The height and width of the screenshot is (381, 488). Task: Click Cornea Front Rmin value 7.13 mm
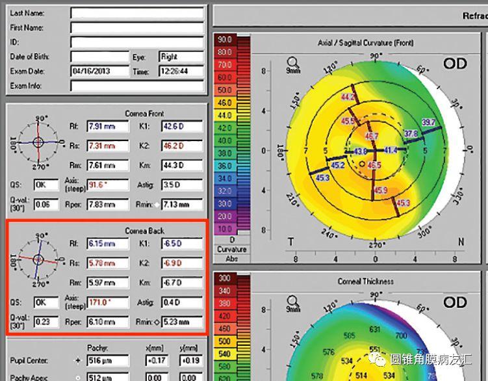(x=182, y=205)
